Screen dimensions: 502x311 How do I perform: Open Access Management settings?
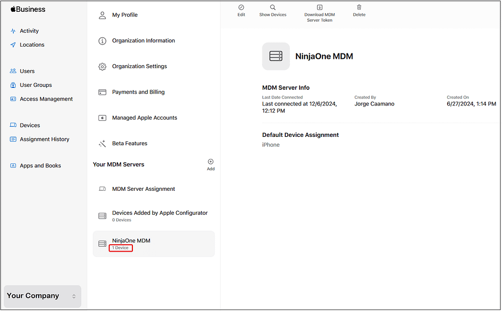point(45,99)
